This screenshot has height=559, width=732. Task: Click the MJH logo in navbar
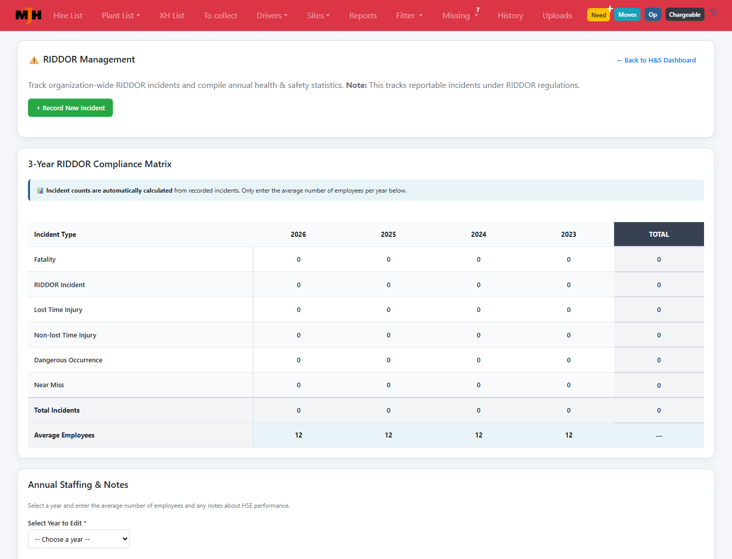(x=28, y=15)
